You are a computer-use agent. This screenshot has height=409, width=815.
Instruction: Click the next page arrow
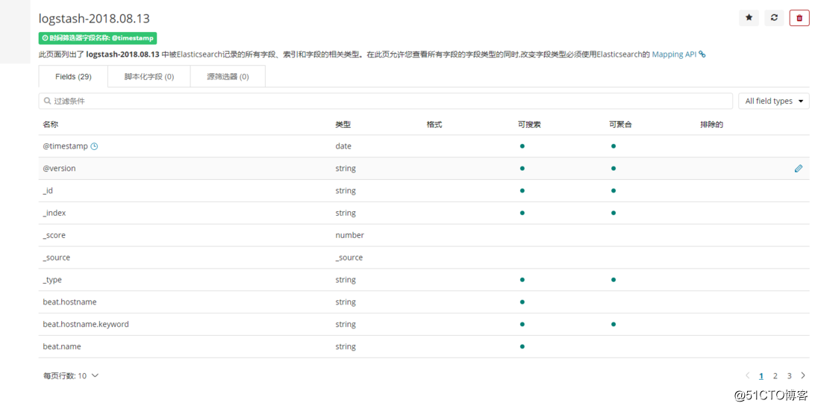803,375
